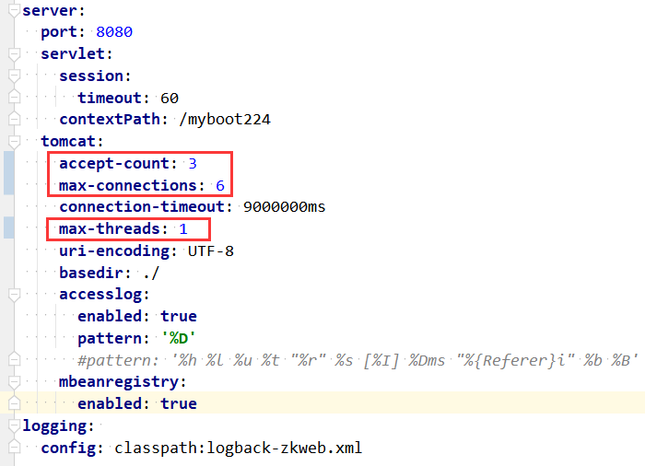Collapse the accesslog block fold marker
The height and width of the screenshot is (466, 645).
14,295
